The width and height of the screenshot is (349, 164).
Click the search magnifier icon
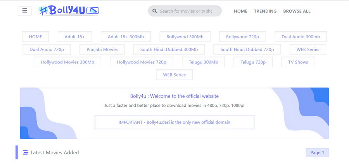click(x=155, y=11)
